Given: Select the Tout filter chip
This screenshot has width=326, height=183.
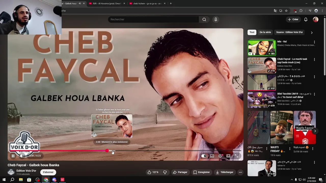Looking at the screenshot, I should tap(252, 32).
